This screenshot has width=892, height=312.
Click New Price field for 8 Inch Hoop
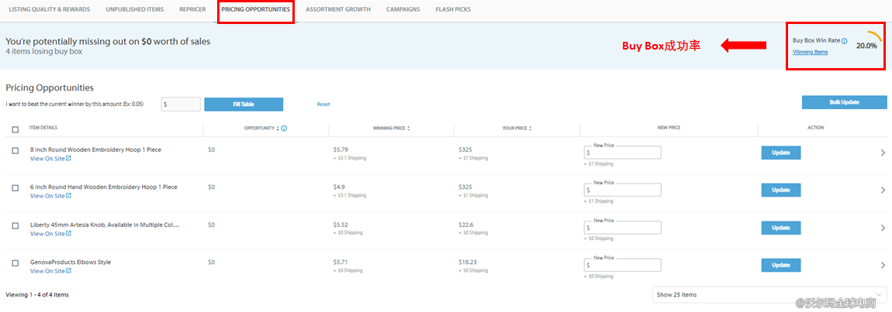622,153
